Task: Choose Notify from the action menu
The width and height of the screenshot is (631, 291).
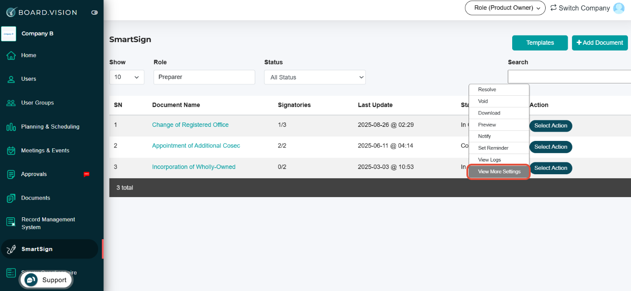Action: [499, 137]
